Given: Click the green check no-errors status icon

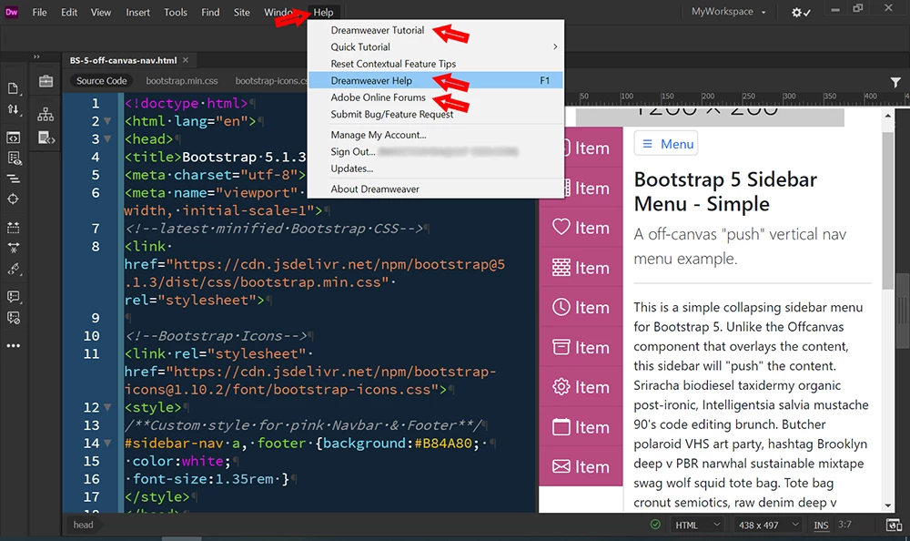Looking at the screenshot, I should [x=655, y=525].
